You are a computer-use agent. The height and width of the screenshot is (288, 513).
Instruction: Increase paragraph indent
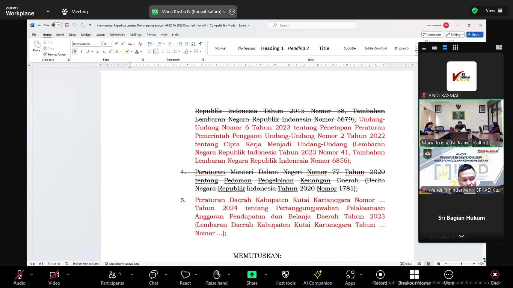click(x=187, y=44)
